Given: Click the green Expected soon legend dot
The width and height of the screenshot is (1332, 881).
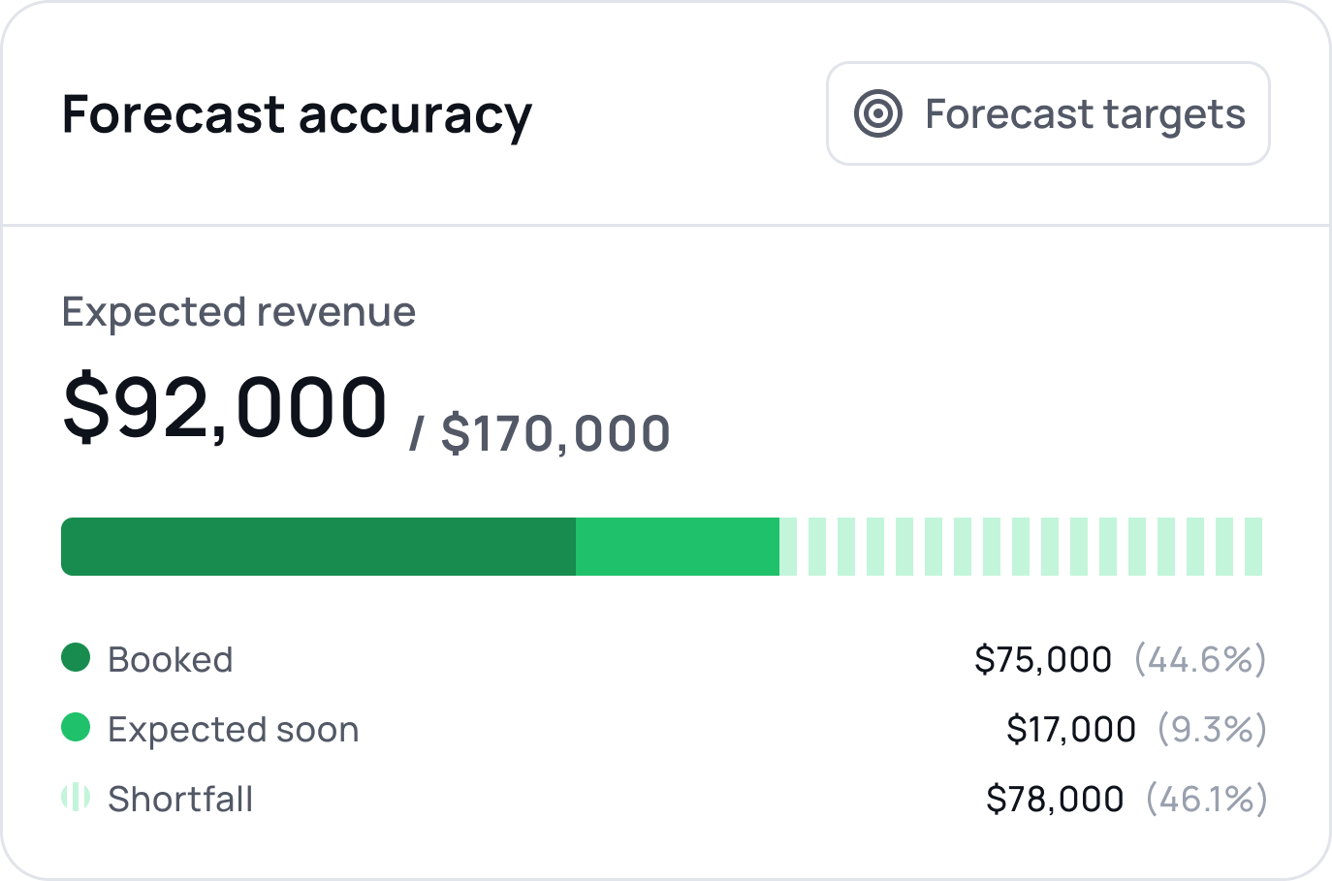Looking at the screenshot, I should click(x=76, y=728).
